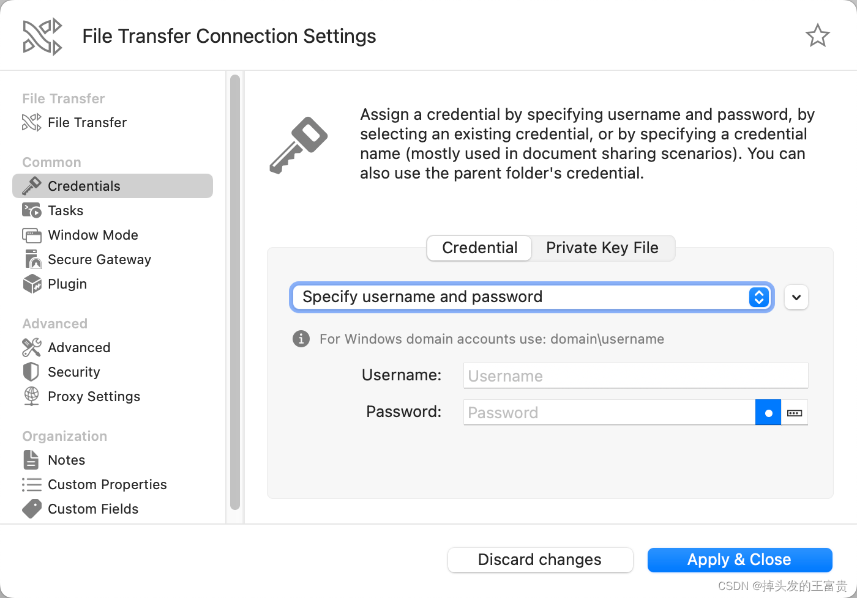Toggle password reveal blue dot button

[768, 413]
